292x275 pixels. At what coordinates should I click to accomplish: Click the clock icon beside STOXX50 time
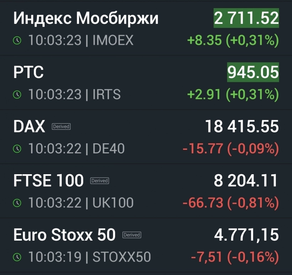point(17,257)
